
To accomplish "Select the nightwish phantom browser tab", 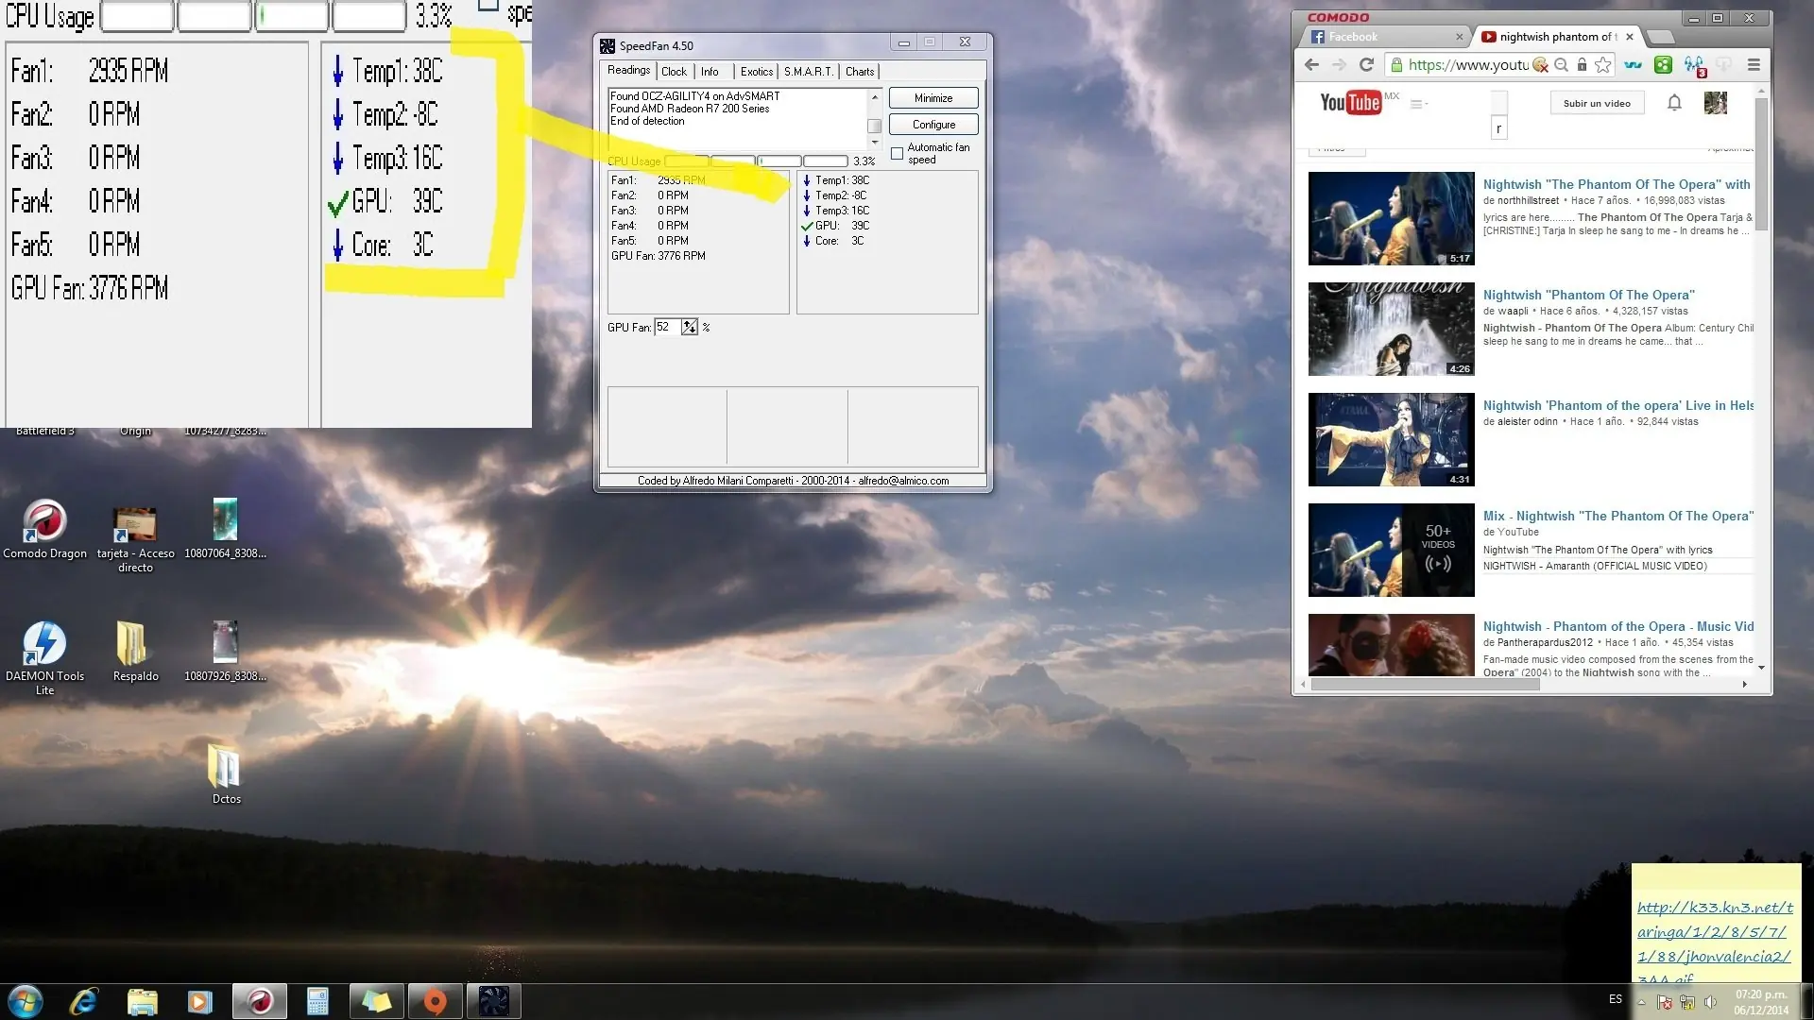I will 1556,37.
